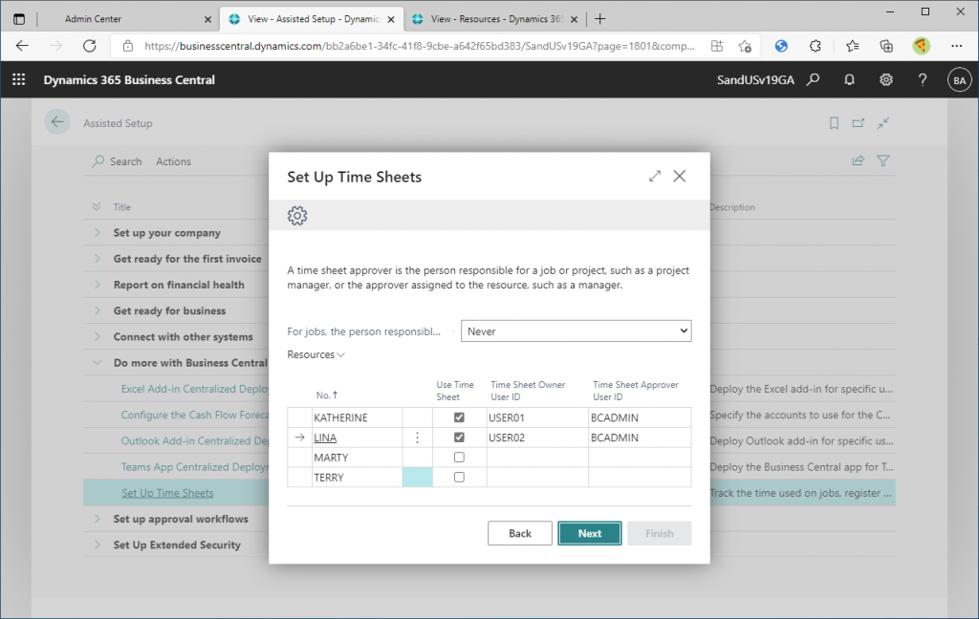Open Outlook Add-in Centralized Deployment link
The image size is (979, 619).
[x=195, y=440]
